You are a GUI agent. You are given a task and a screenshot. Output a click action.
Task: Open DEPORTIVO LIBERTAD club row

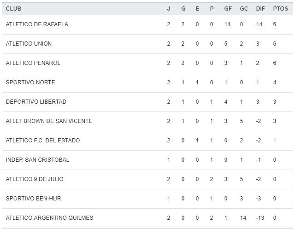click(36, 102)
